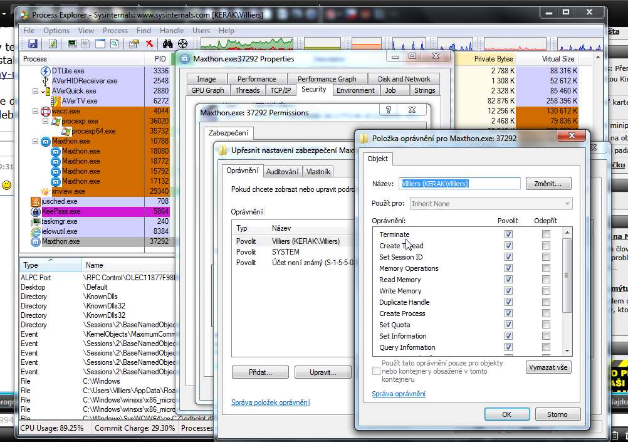Screen dimensions: 628x442
Task: Switch to the Auditování tab
Action: (x=282, y=171)
